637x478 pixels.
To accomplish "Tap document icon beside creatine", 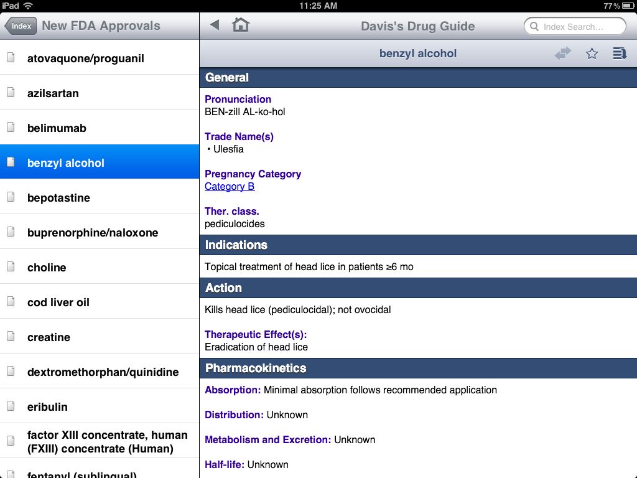I will coord(11,337).
